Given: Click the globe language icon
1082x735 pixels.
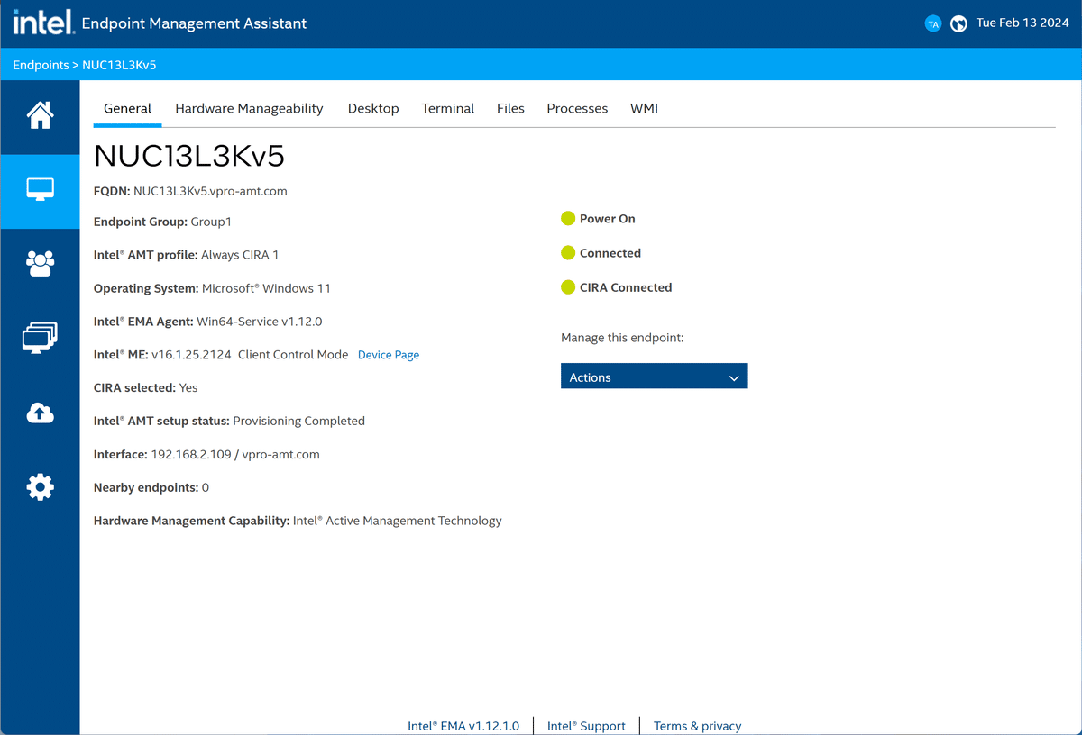Looking at the screenshot, I should pos(959,23).
